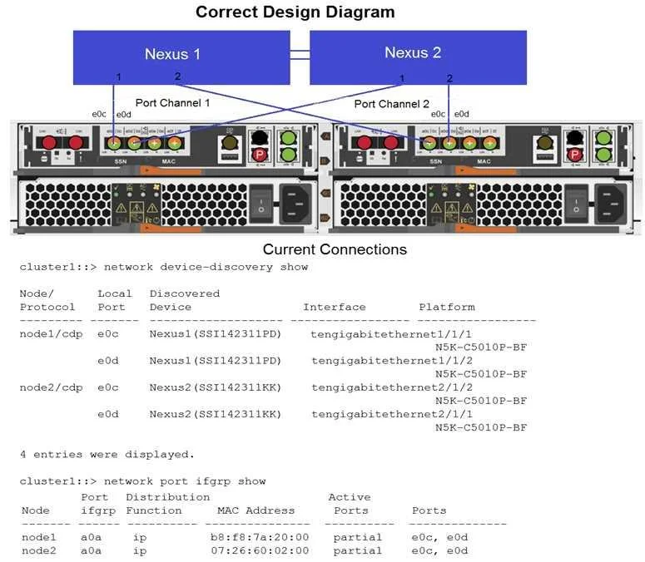The image size is (645, 562).
Task: Click the Correct Design Diagram title
Action: coord(295,12)
